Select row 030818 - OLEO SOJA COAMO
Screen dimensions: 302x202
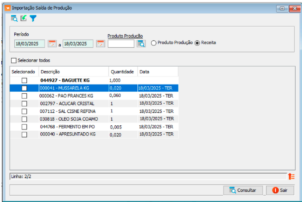tap(94, 119)
